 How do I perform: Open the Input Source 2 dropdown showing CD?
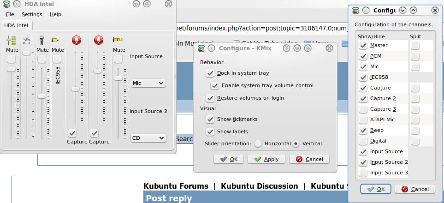click(x=148, y=137)
